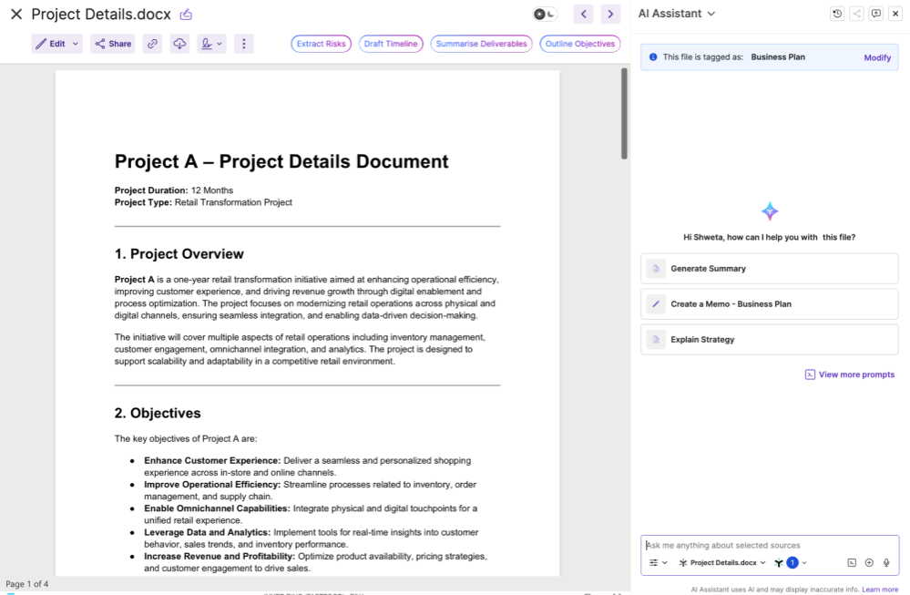Click the 'Leverage Data and Analytics:' bullet

(207, 532)
